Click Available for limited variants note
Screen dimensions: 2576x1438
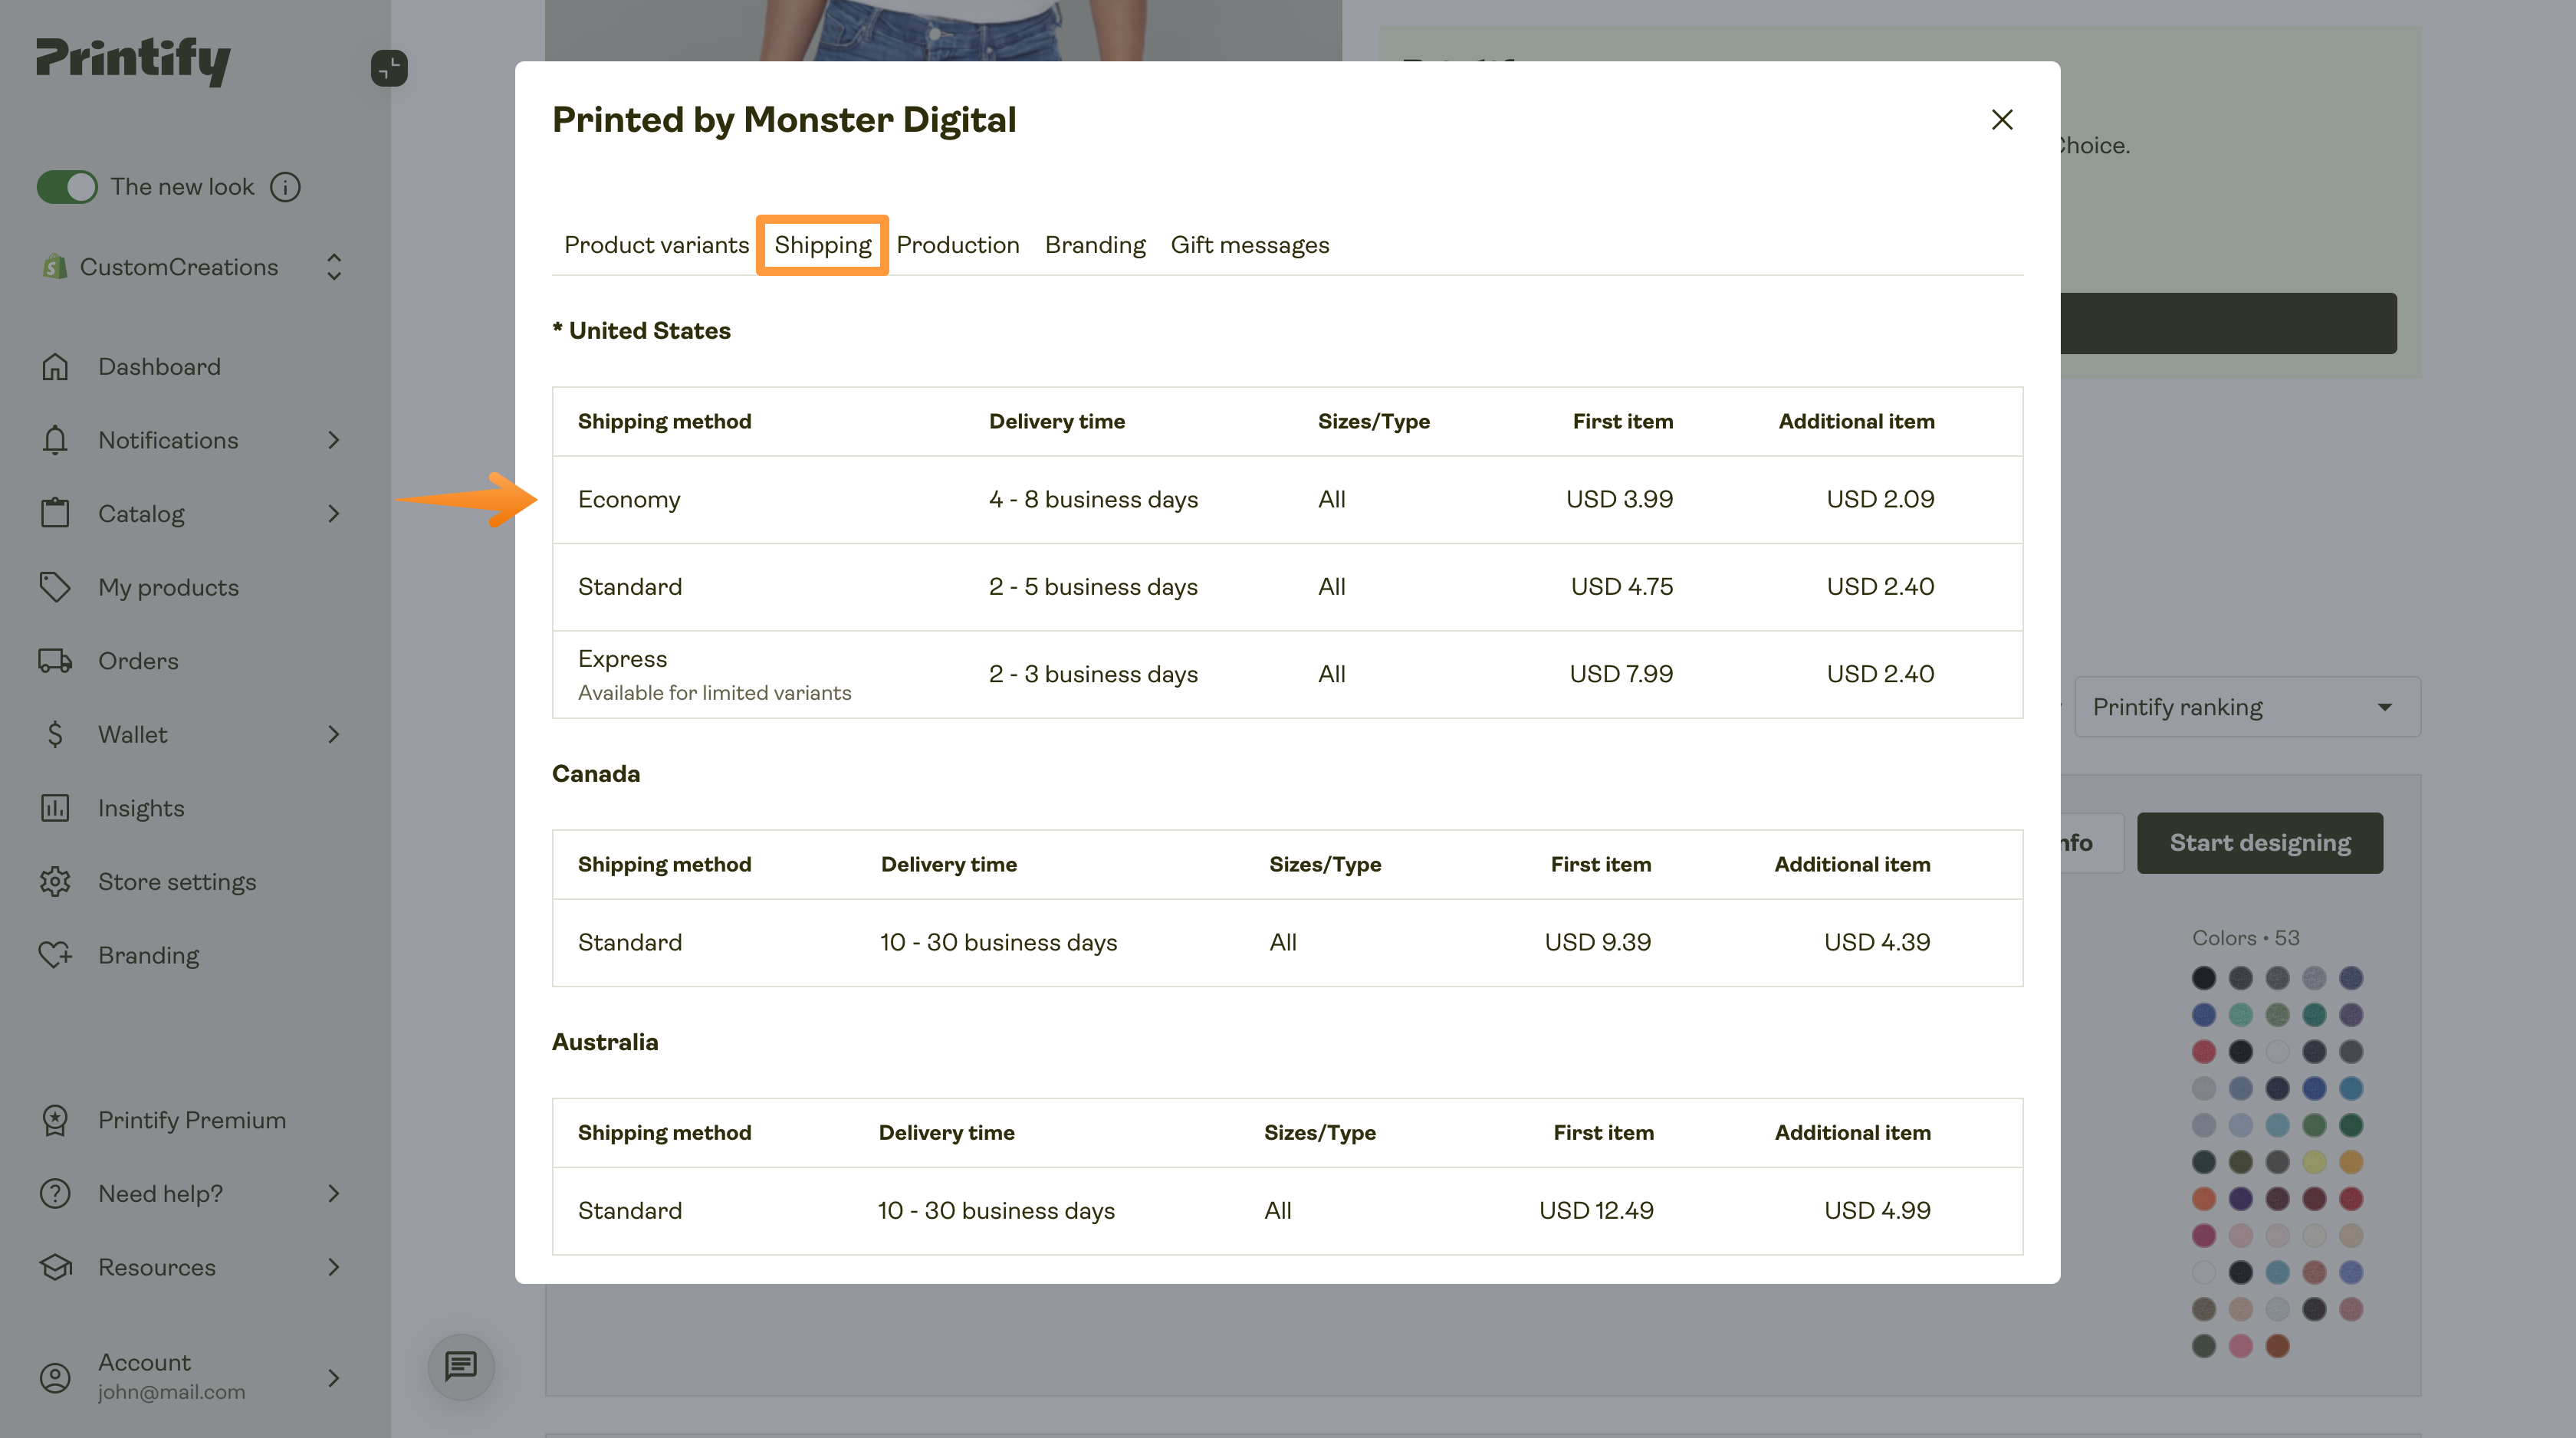pos(714,693)
